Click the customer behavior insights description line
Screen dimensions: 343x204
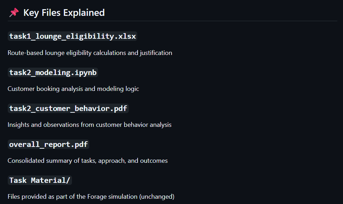pyautogui.click(x=89, y=125)
